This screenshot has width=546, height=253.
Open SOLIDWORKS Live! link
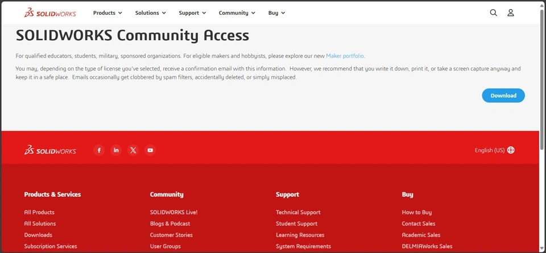174,212
